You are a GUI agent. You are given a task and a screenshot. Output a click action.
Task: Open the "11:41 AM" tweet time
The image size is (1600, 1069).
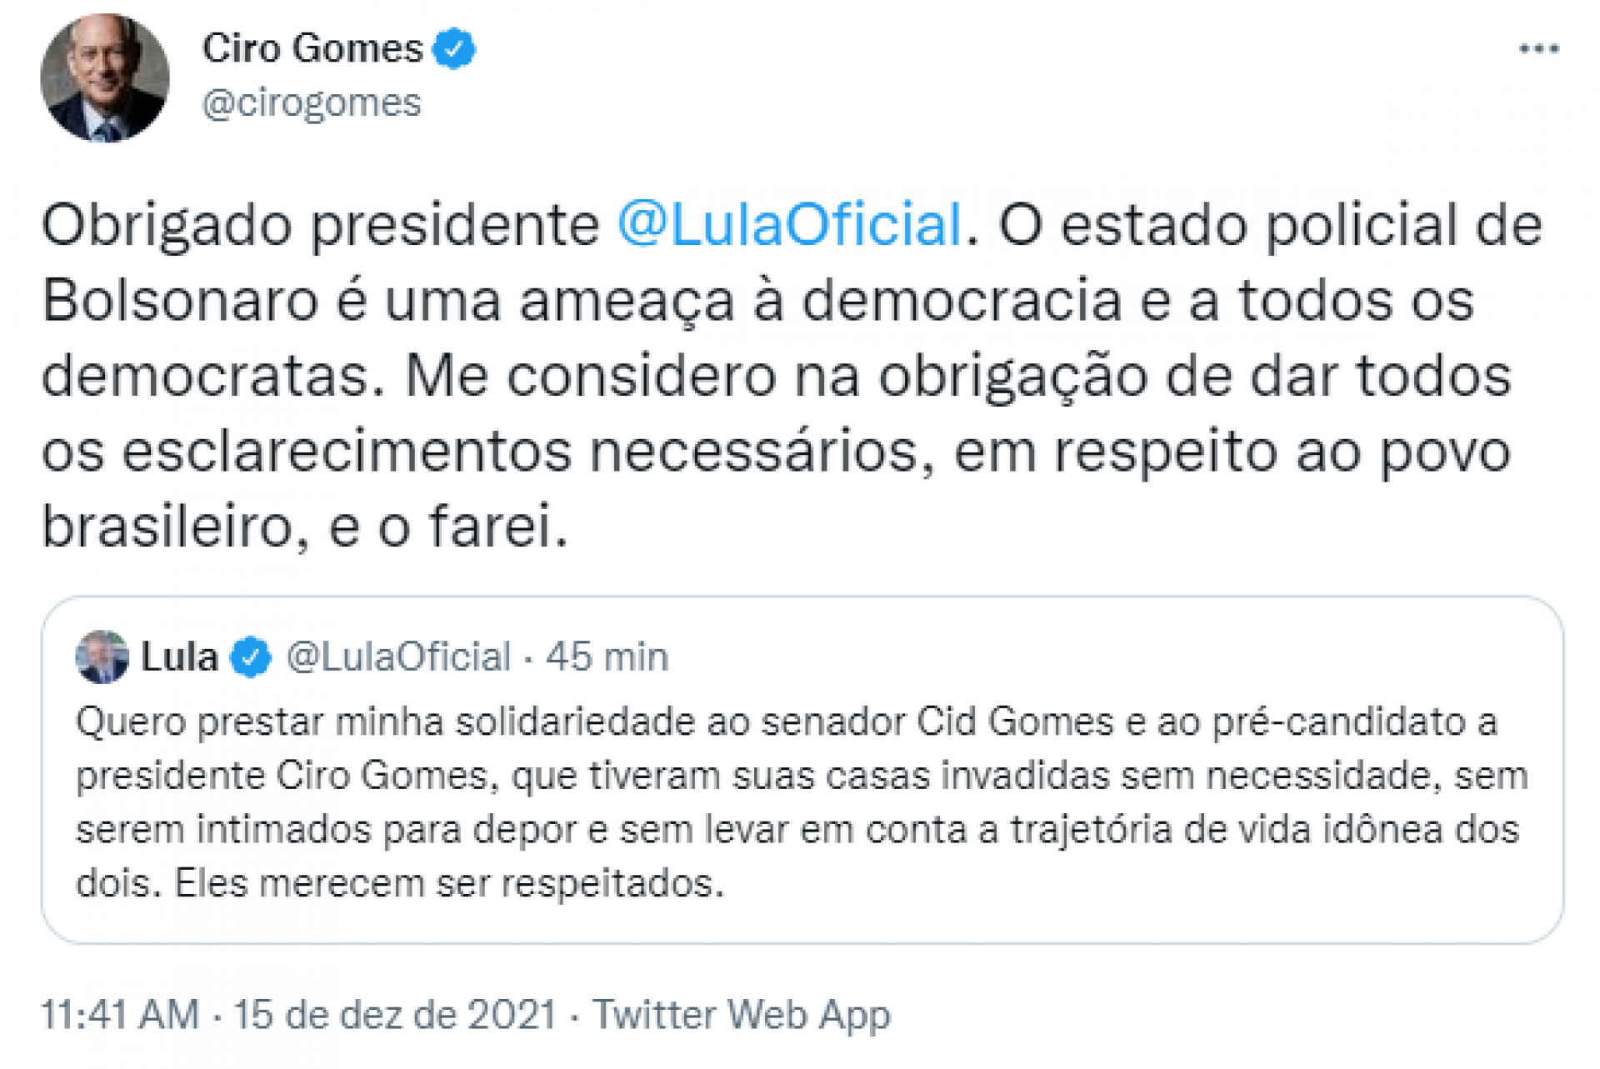tap(120, 1015)
